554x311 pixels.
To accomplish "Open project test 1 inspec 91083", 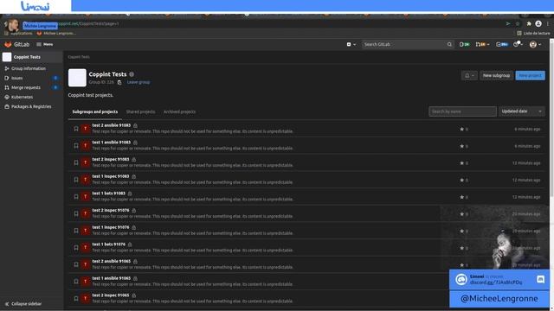I will (111, 176).
